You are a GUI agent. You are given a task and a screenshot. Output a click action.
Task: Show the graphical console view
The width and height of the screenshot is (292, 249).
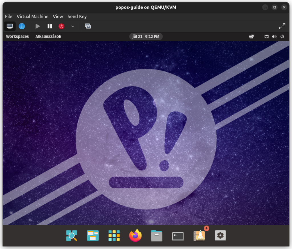tap(10, 26)
